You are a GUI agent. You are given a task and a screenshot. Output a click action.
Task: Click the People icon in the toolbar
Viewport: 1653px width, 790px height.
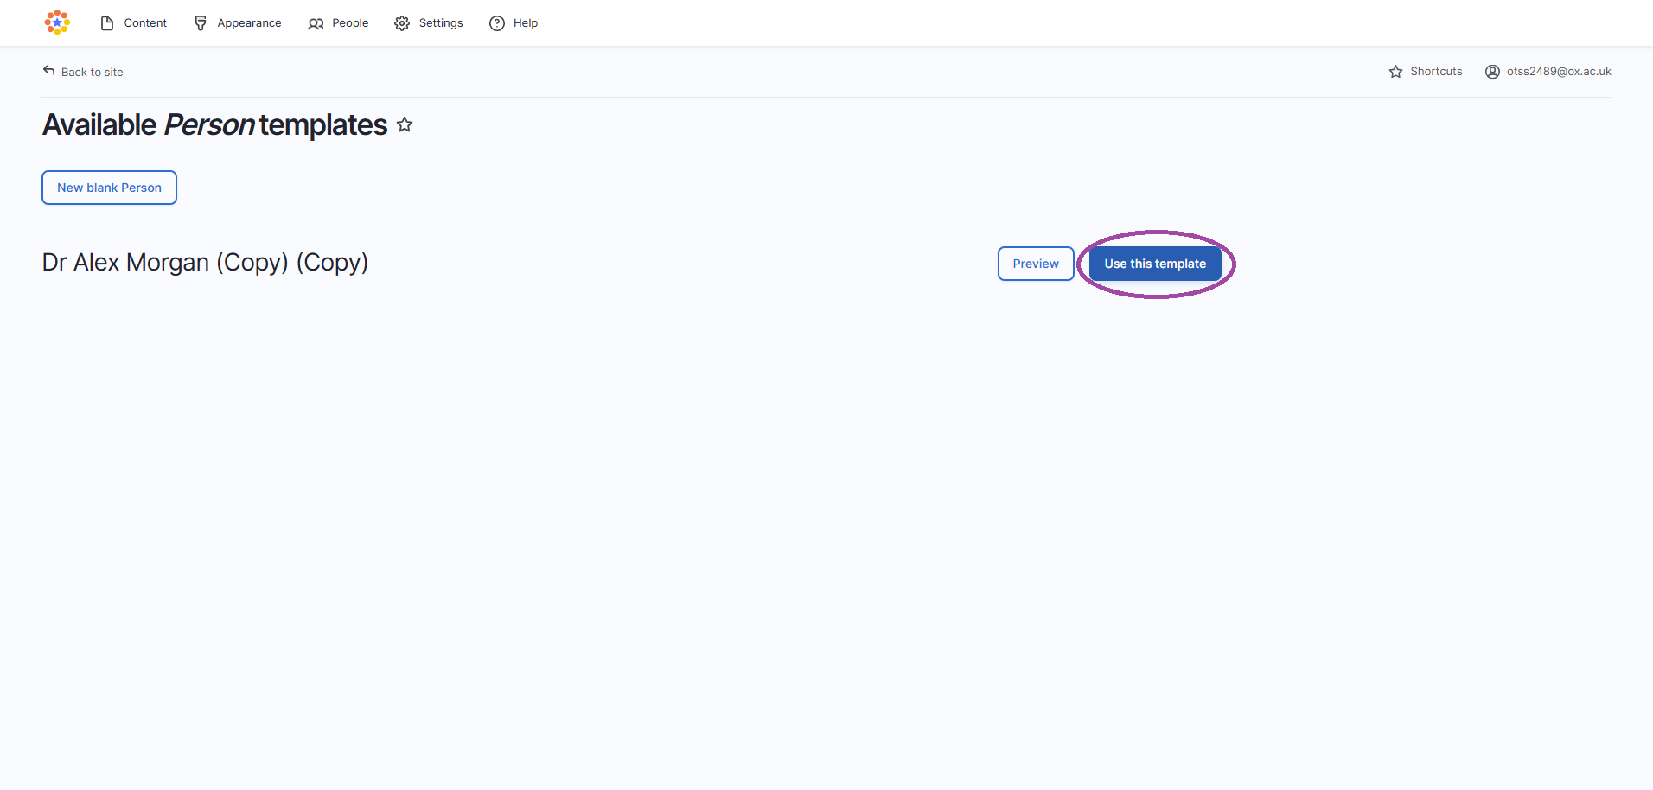316,23
